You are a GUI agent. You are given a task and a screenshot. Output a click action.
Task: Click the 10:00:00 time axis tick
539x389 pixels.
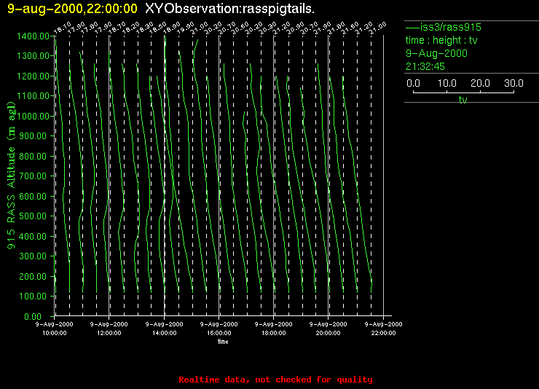tap(55, 331)
